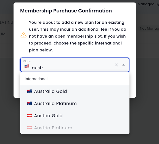Select the greyed Austria Platinum option
Screen dimensions: 159x144
click(x=75, y=128)
